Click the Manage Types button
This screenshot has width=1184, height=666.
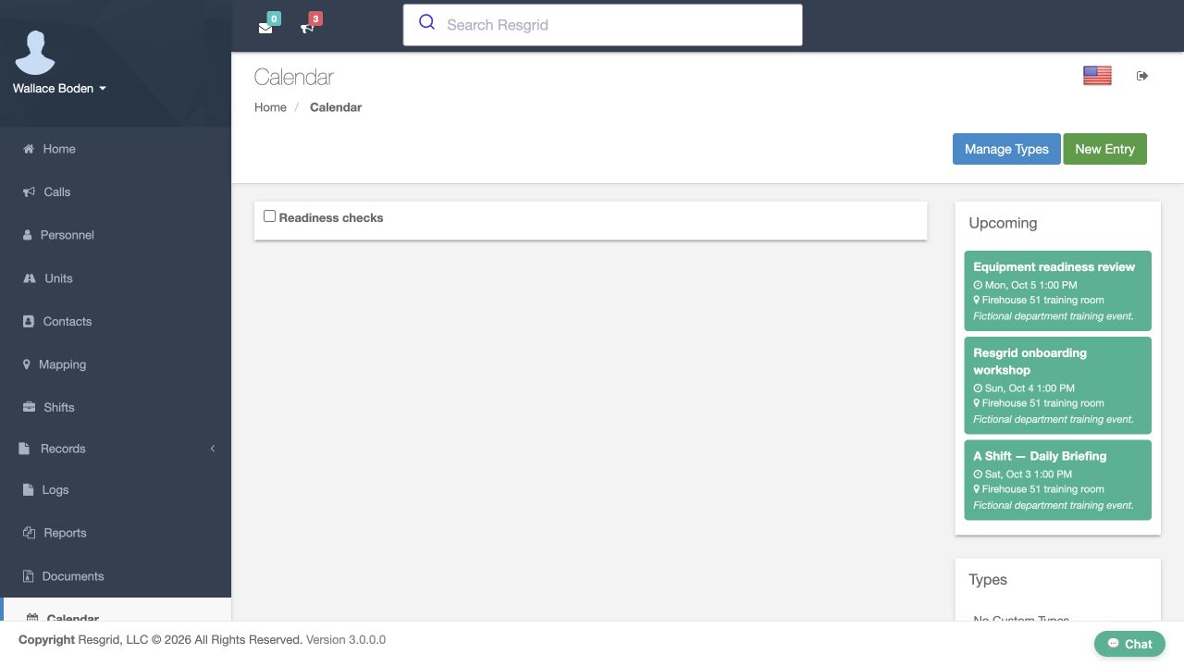(1006, 149)
